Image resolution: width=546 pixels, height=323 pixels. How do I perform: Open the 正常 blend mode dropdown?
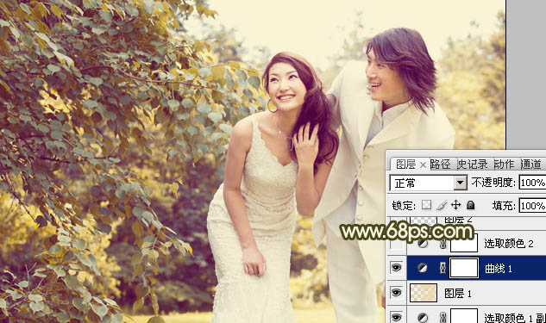[429, 183]
